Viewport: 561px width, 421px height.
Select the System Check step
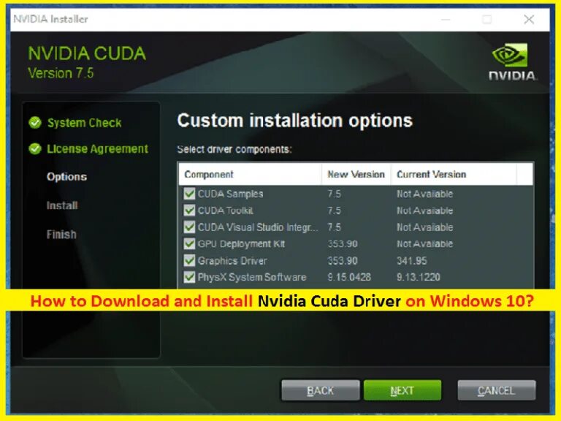click(x=85, y=123)
